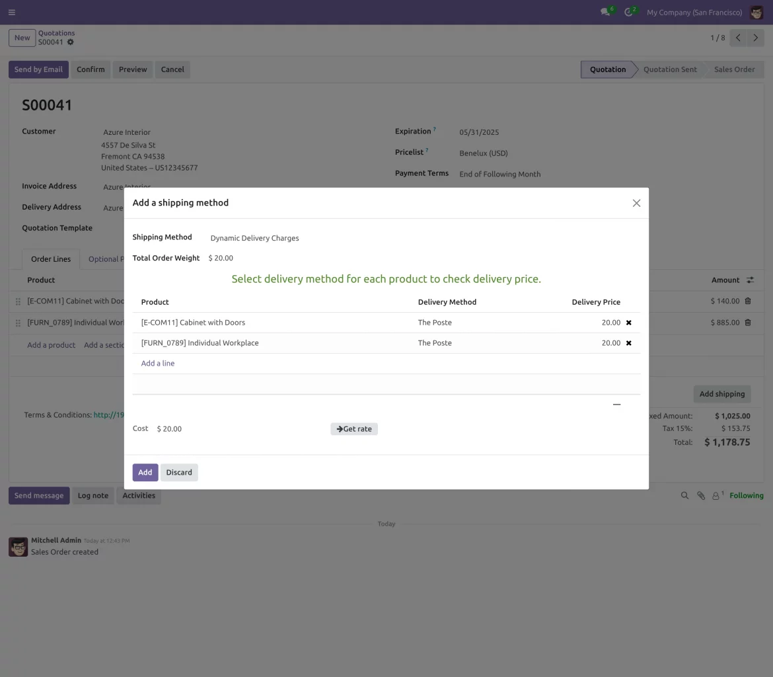
Task: Attach a file using the paperclip icon
Action: click(701, 495)
